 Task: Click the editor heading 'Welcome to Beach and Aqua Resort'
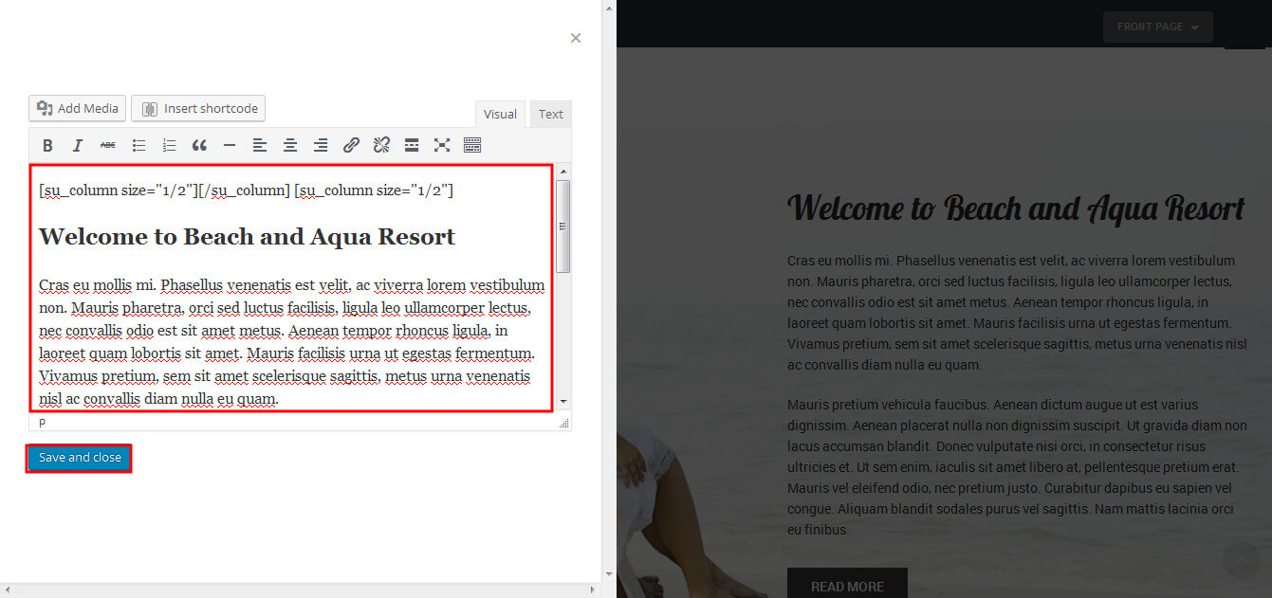pyautogui.click(x=247, y=237)
